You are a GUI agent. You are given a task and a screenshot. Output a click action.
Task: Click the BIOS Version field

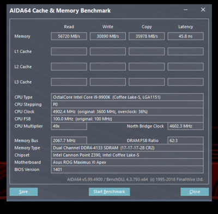click(x=127, y=170)
